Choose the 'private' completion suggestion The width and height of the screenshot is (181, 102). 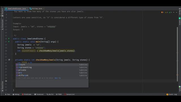(x=52, y=70)
